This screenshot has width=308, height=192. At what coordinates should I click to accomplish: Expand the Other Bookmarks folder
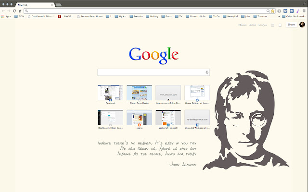pos(294,16)
